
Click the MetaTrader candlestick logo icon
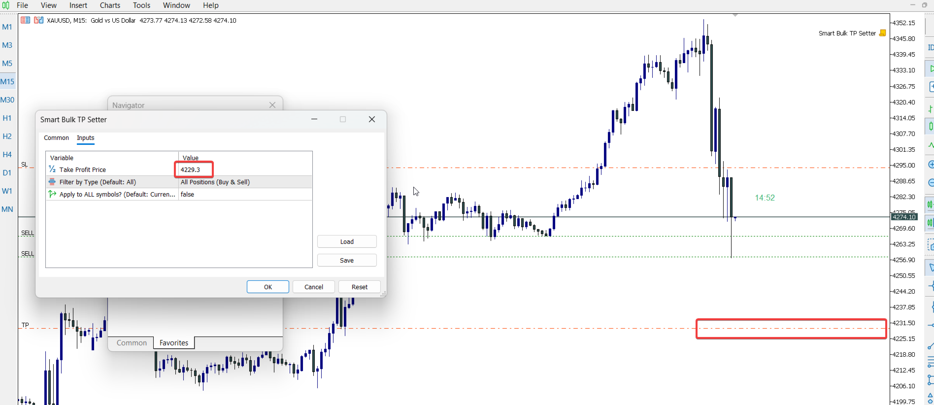[x=6, y=5]
